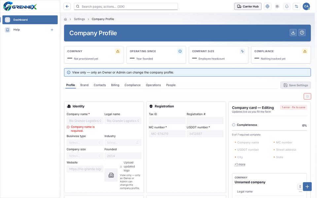The height and width of the screenshot is (198, 317).
Task: Switch to the Billing tab
Action: pos(115,85)
